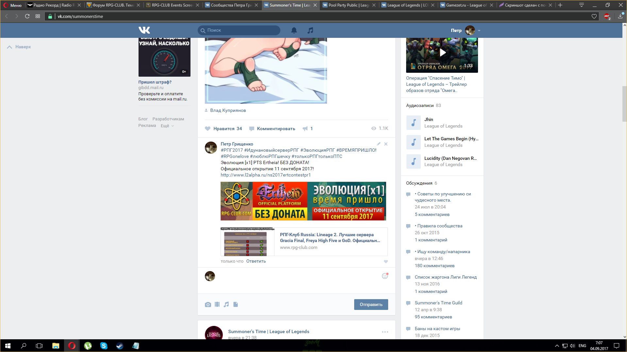Switch to Gamezet.ru tab
Image resolution: width=627 pixels, height=352 pixels.
467,5
